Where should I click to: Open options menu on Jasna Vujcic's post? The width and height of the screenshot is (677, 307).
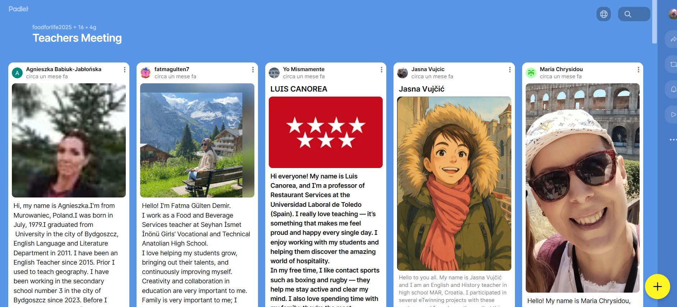tap(510, 70)
